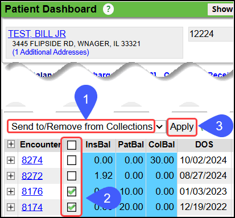This screenshot has height=218, width=235.
Task: Open the Patient Dashboard help icon
Action: (x=108, y=9)
